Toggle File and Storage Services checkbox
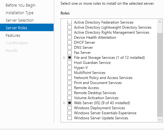Viewport: 164px width, 130px height. [x=70, y=58]
